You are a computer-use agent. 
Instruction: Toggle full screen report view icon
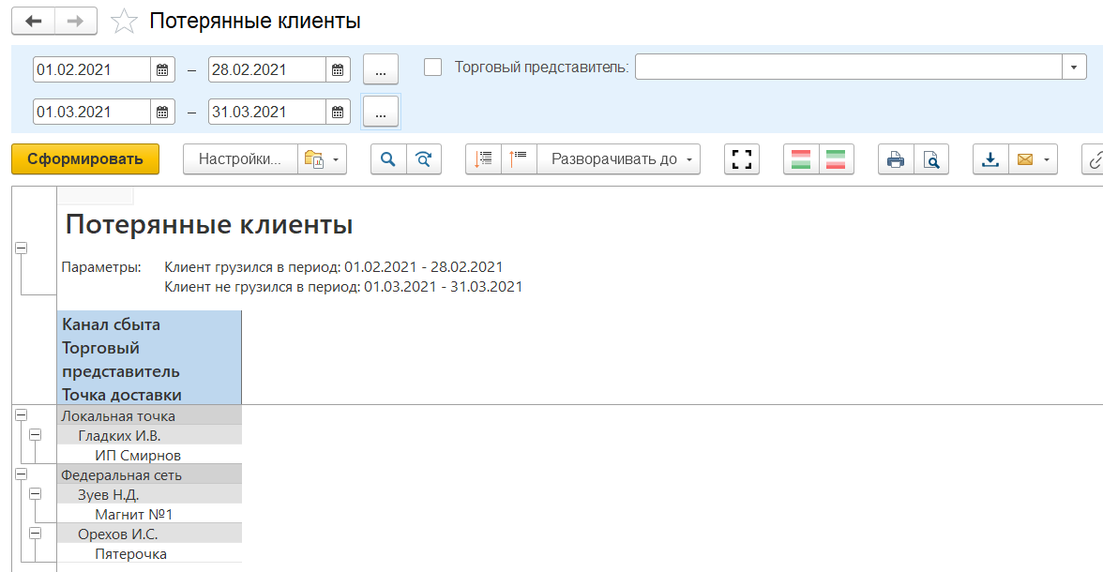742,159
